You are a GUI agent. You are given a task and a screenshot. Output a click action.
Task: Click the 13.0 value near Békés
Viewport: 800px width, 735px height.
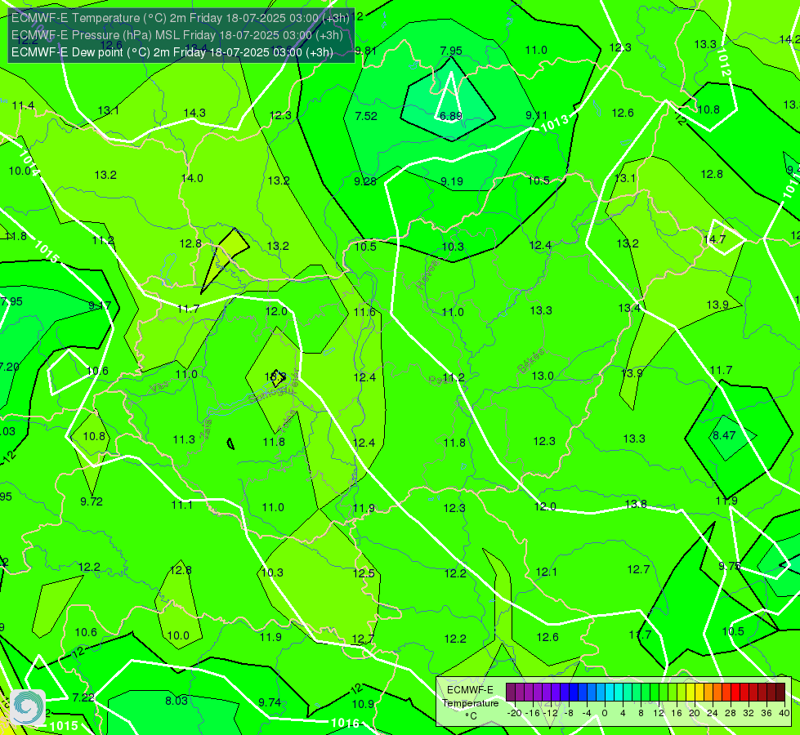[543, 376]
